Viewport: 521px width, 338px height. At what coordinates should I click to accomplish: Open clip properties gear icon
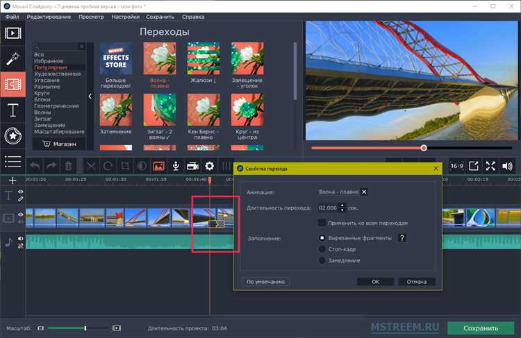click(209, 166)
